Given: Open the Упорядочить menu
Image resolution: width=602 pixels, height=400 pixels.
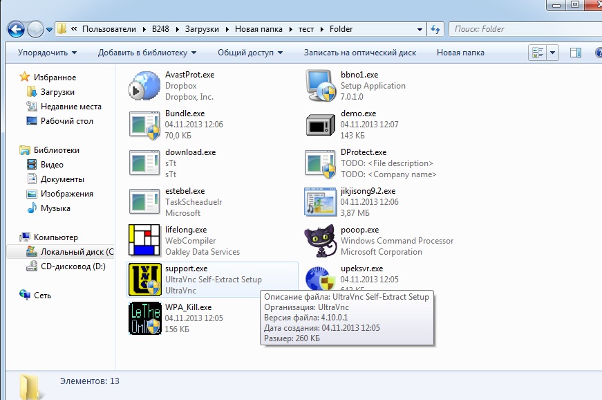Looking at the screenshot, I should [x=47, y=53].
